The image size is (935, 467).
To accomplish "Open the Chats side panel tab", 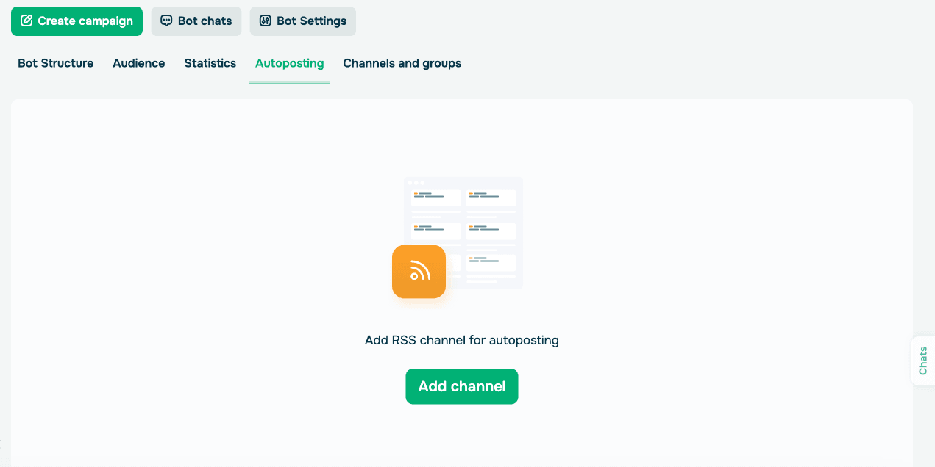I will click(923, 361).
